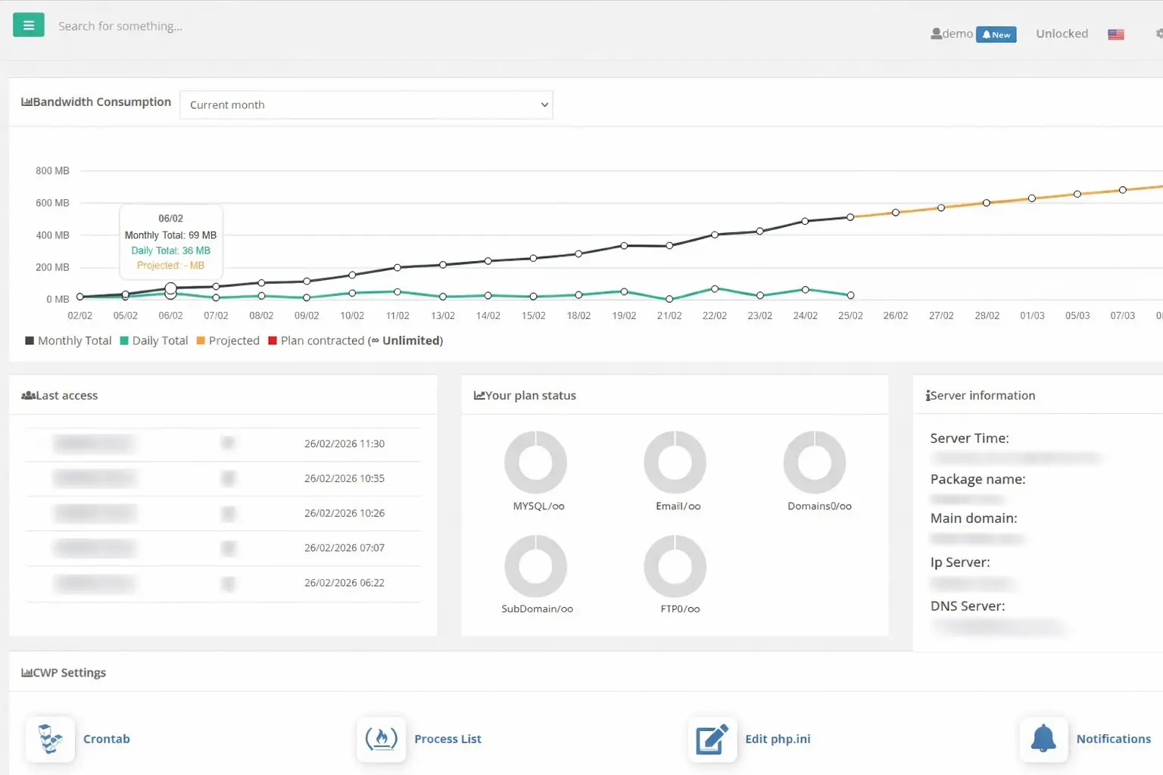Screen dimensions: 1163x775
Task: Click the Edit php.ini pencil icon
Action: [712, 739]
